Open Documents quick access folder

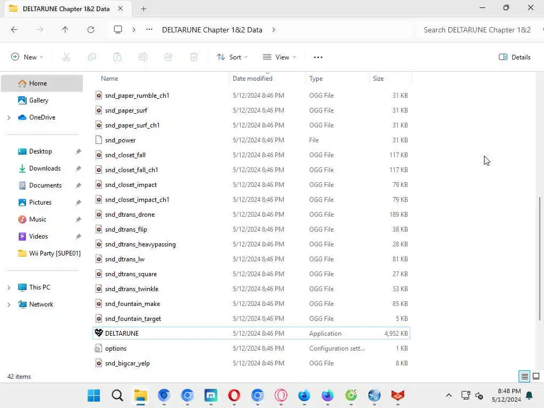click(45, 185)
